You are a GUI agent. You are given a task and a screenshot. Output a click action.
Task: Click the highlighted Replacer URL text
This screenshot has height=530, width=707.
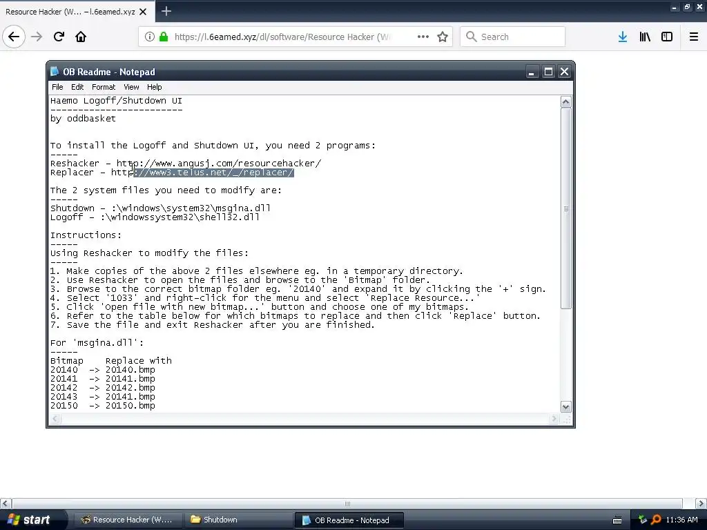point(214,172)
